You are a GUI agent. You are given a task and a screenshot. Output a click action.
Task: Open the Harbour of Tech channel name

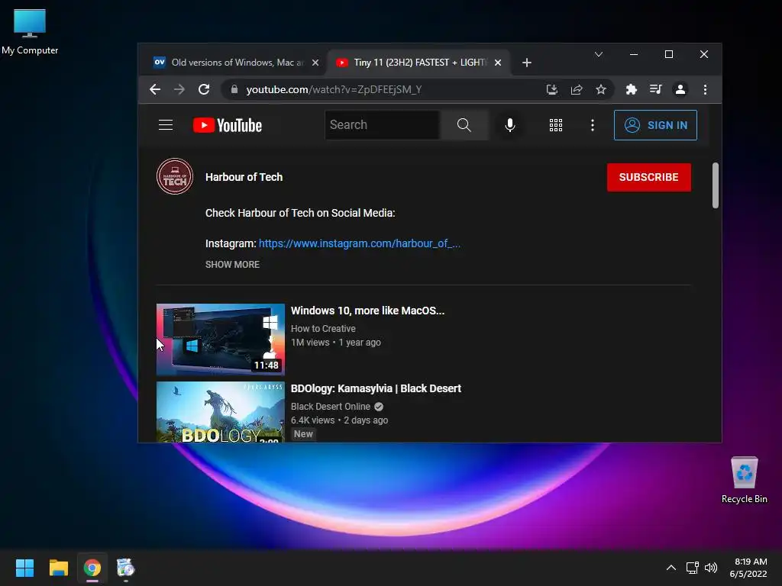[x=244, y=177]
